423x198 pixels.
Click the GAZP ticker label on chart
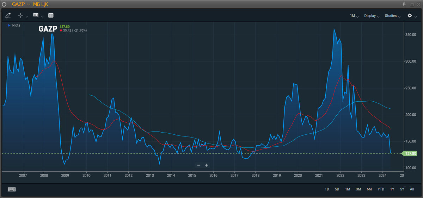click(48, 29)
